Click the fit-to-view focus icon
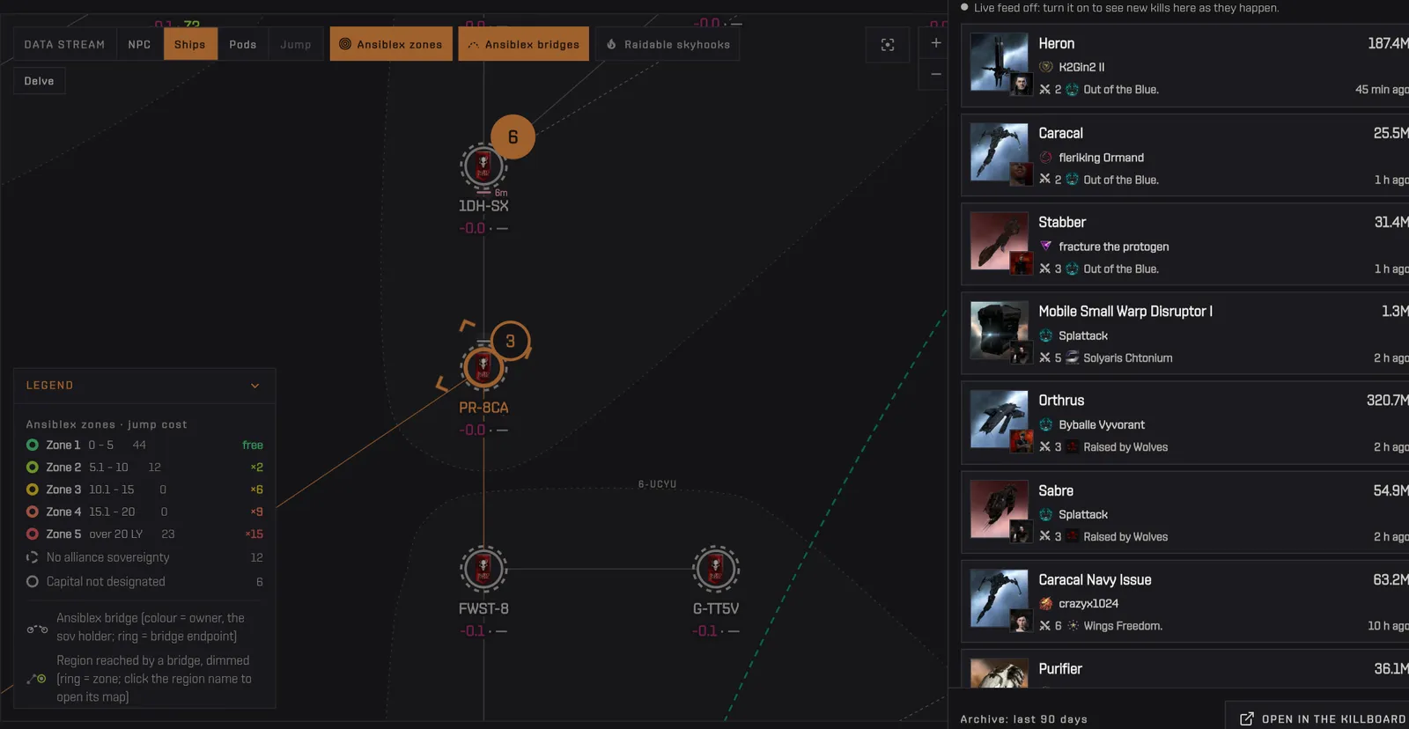The width and height of the screenshot is (1409, 729). pyautogui.click(x=888, y=45)
